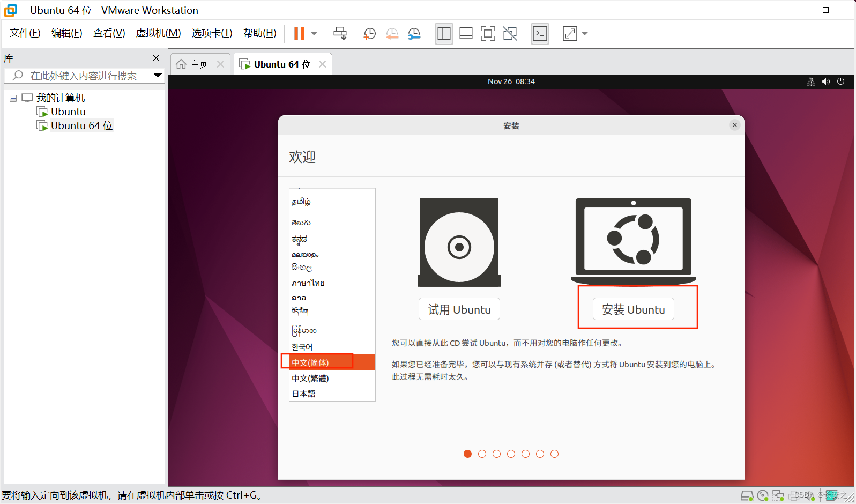
Task: Click the 试用 Ubuntu button
Action: click(x=459, y=309)
